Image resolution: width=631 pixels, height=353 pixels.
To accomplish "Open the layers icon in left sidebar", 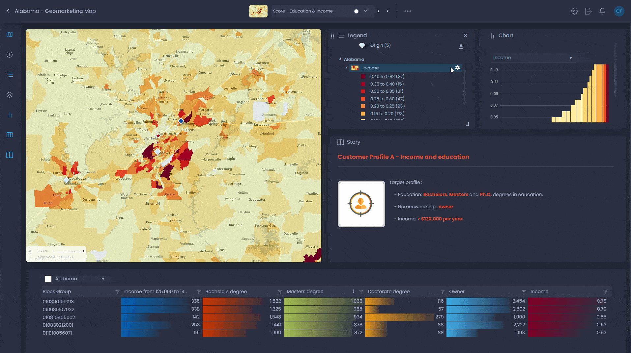I will pyautogui.click(x=10, y=95).
